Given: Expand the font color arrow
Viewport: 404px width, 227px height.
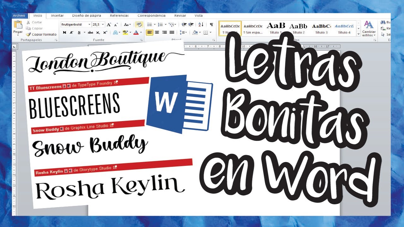Looking at the screenshot, I should [141, 32].
